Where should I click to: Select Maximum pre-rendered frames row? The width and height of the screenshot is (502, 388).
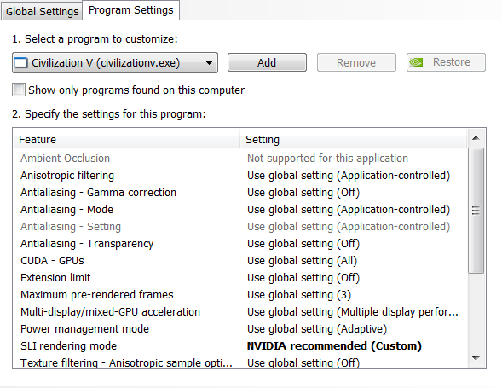point(240,295)
